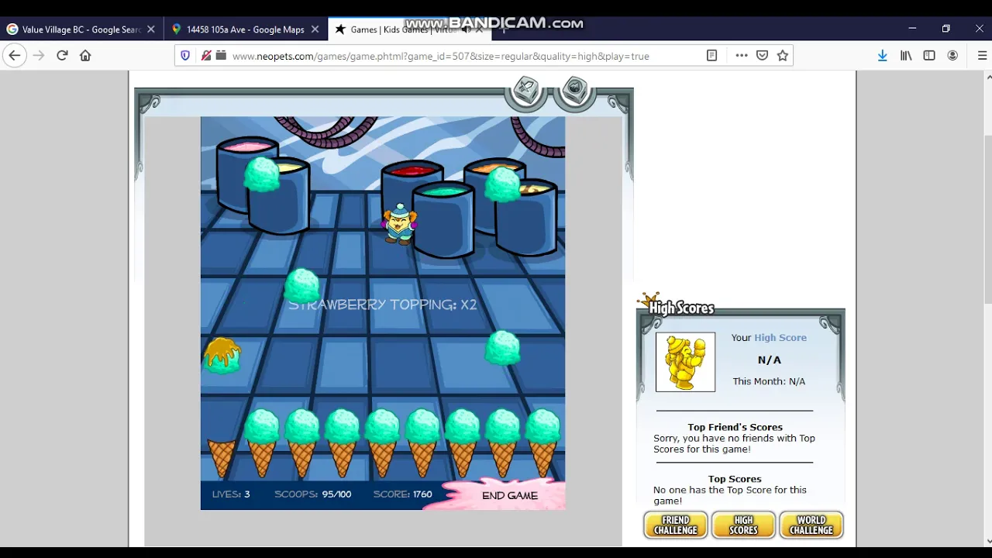
Task: Click the END GAME button
Action: (509, 495)
